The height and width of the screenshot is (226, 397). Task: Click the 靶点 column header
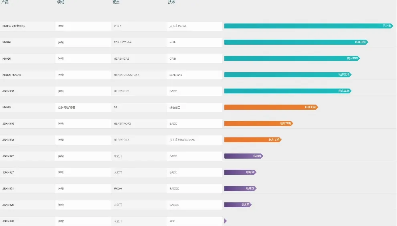click(116, 2)
